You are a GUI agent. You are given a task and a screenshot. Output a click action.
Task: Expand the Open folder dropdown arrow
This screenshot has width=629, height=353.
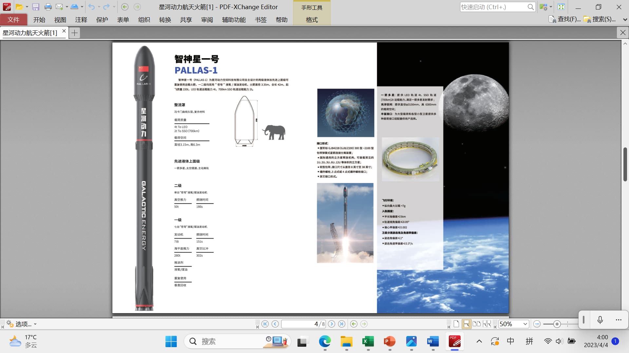(27, 7)
